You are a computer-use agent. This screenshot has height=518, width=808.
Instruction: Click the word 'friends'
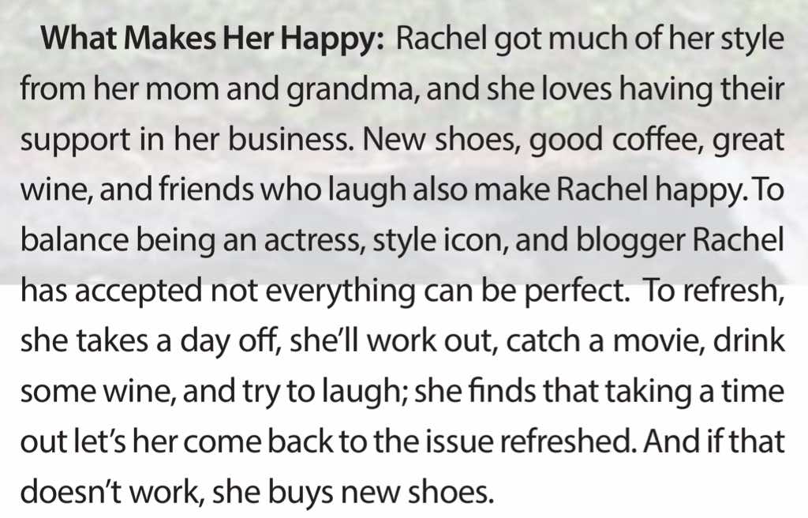(206, 190)
